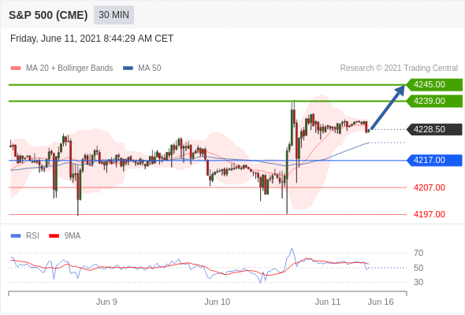Click the pink MA 20 Bollinger legend swatch
This screenshot has height=315, width=465.
pos(16,69)
